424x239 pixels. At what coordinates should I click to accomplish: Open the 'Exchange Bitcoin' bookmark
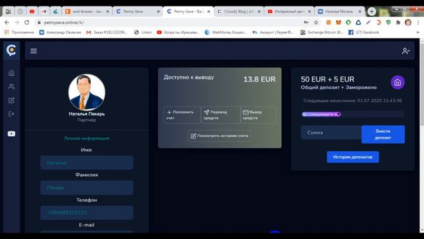321,33
